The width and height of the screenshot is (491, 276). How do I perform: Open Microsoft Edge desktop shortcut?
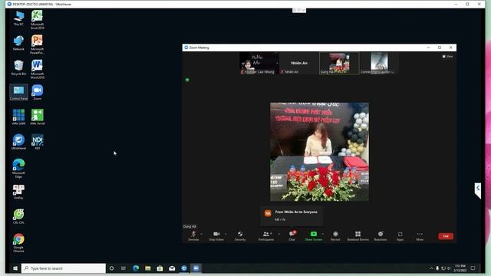18,169
